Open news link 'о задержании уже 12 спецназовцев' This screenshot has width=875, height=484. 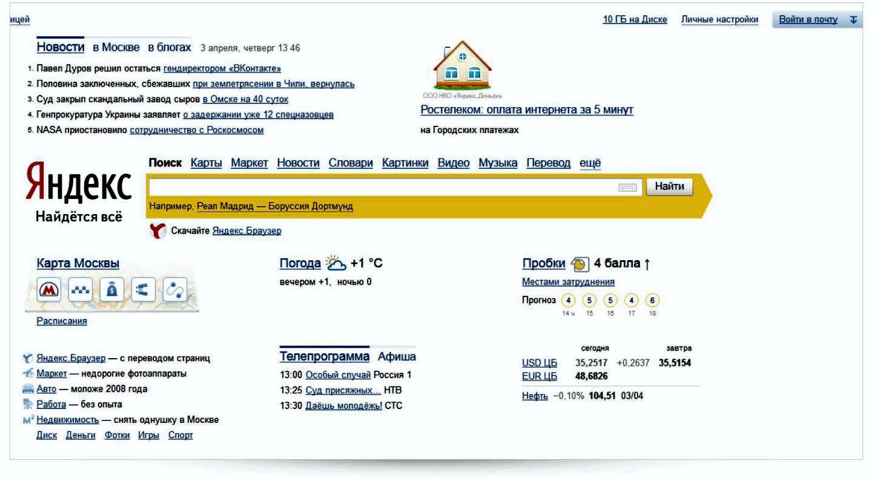click(x=259, y=115)
